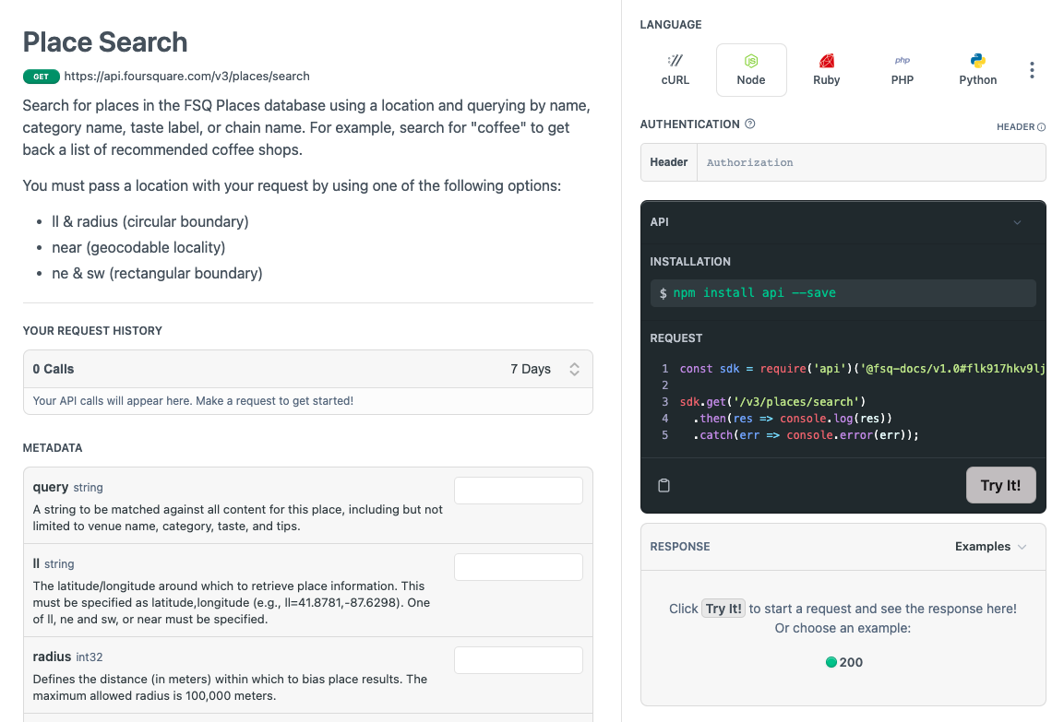This screenshot has width=1064, height=722.
Task: Click the ll parameter input box
Action: coord(519,567)
